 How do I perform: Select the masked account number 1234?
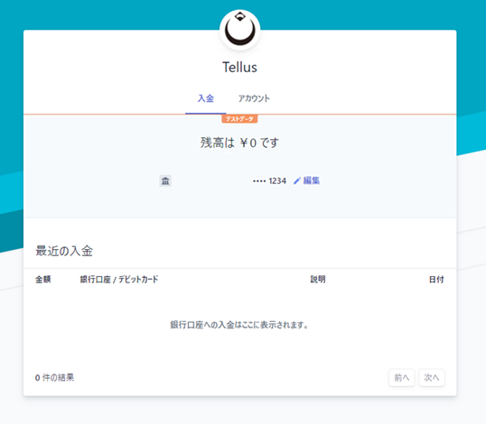(x=270, y=180)
